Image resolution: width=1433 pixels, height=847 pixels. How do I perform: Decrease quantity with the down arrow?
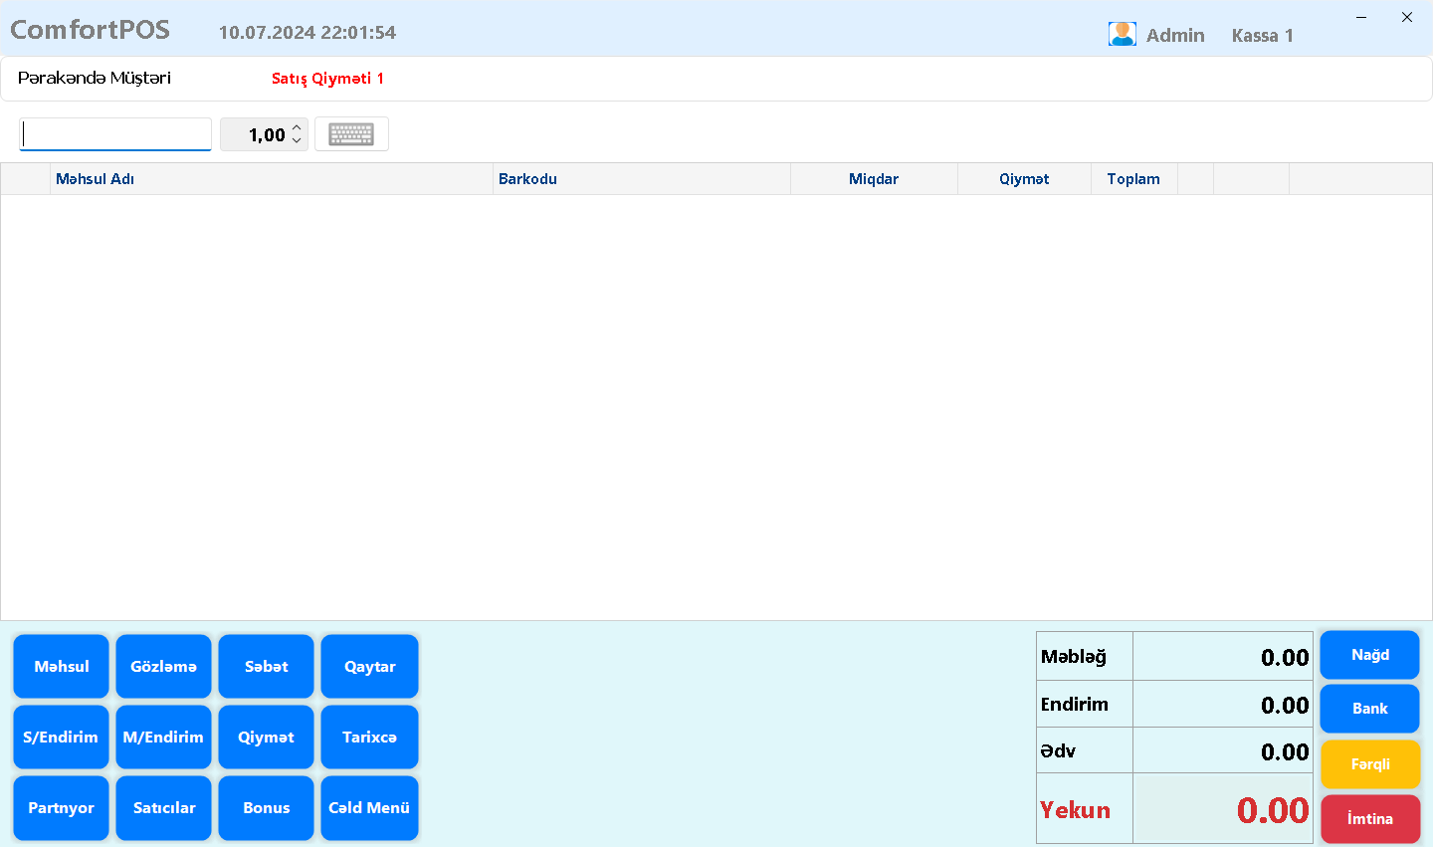297,140
